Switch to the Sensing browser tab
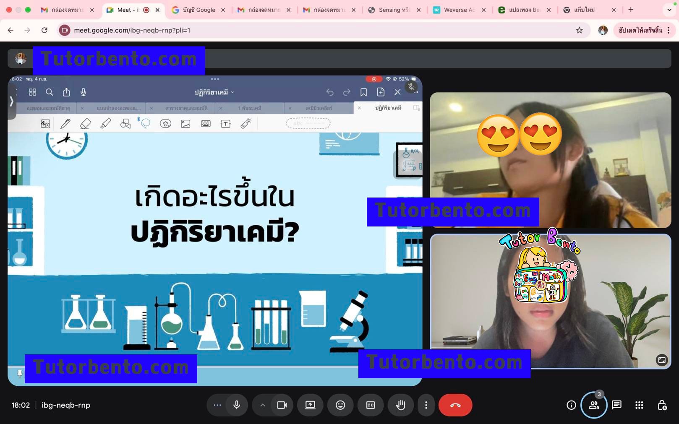The width and height of the screenshot is (679, 424). 394,10
